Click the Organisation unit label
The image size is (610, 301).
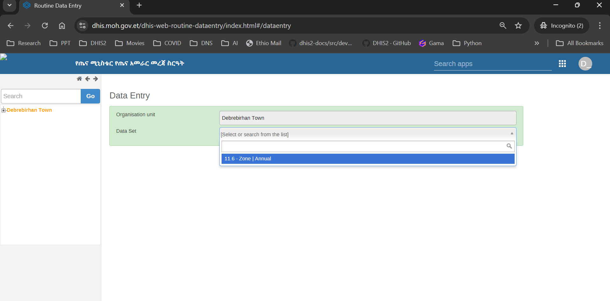(x=136, y=115)
